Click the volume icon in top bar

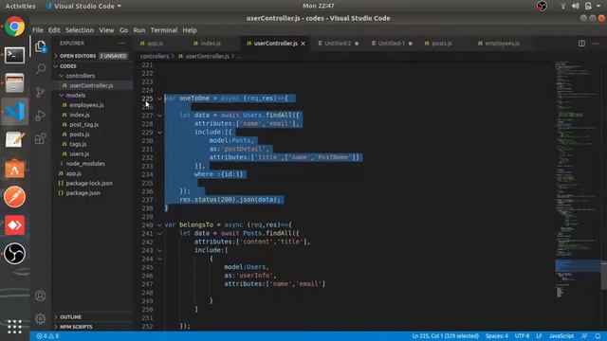pos(576,6)
